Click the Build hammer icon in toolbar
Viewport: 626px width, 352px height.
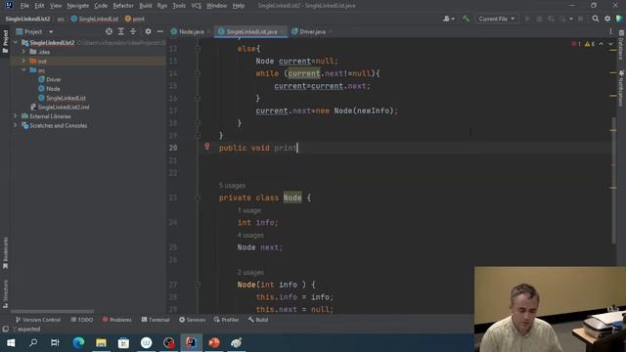click(466, 19)
